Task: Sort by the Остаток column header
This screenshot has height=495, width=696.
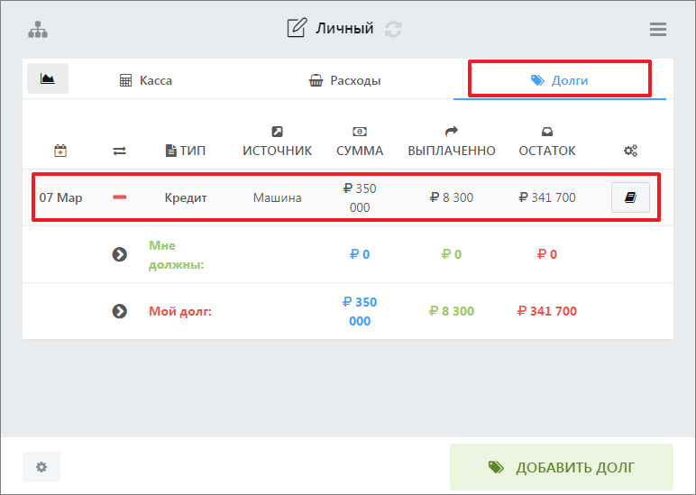Action: pos(546,151)
